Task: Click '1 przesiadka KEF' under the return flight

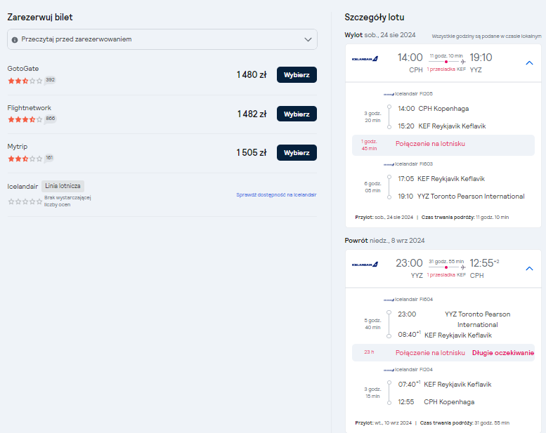Action: coord(446,275)
